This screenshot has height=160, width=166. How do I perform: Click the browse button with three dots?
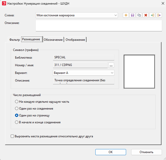tap(111, 65)
